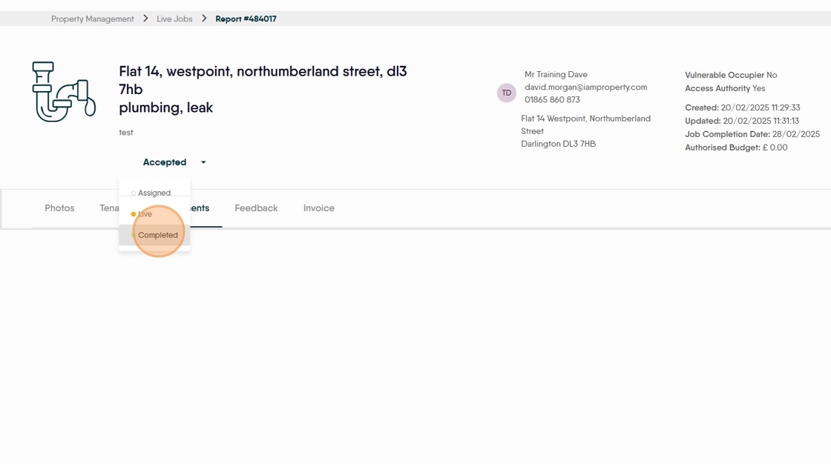
Task: Click phone number 01865 860 873
Action: pos(552,99)
